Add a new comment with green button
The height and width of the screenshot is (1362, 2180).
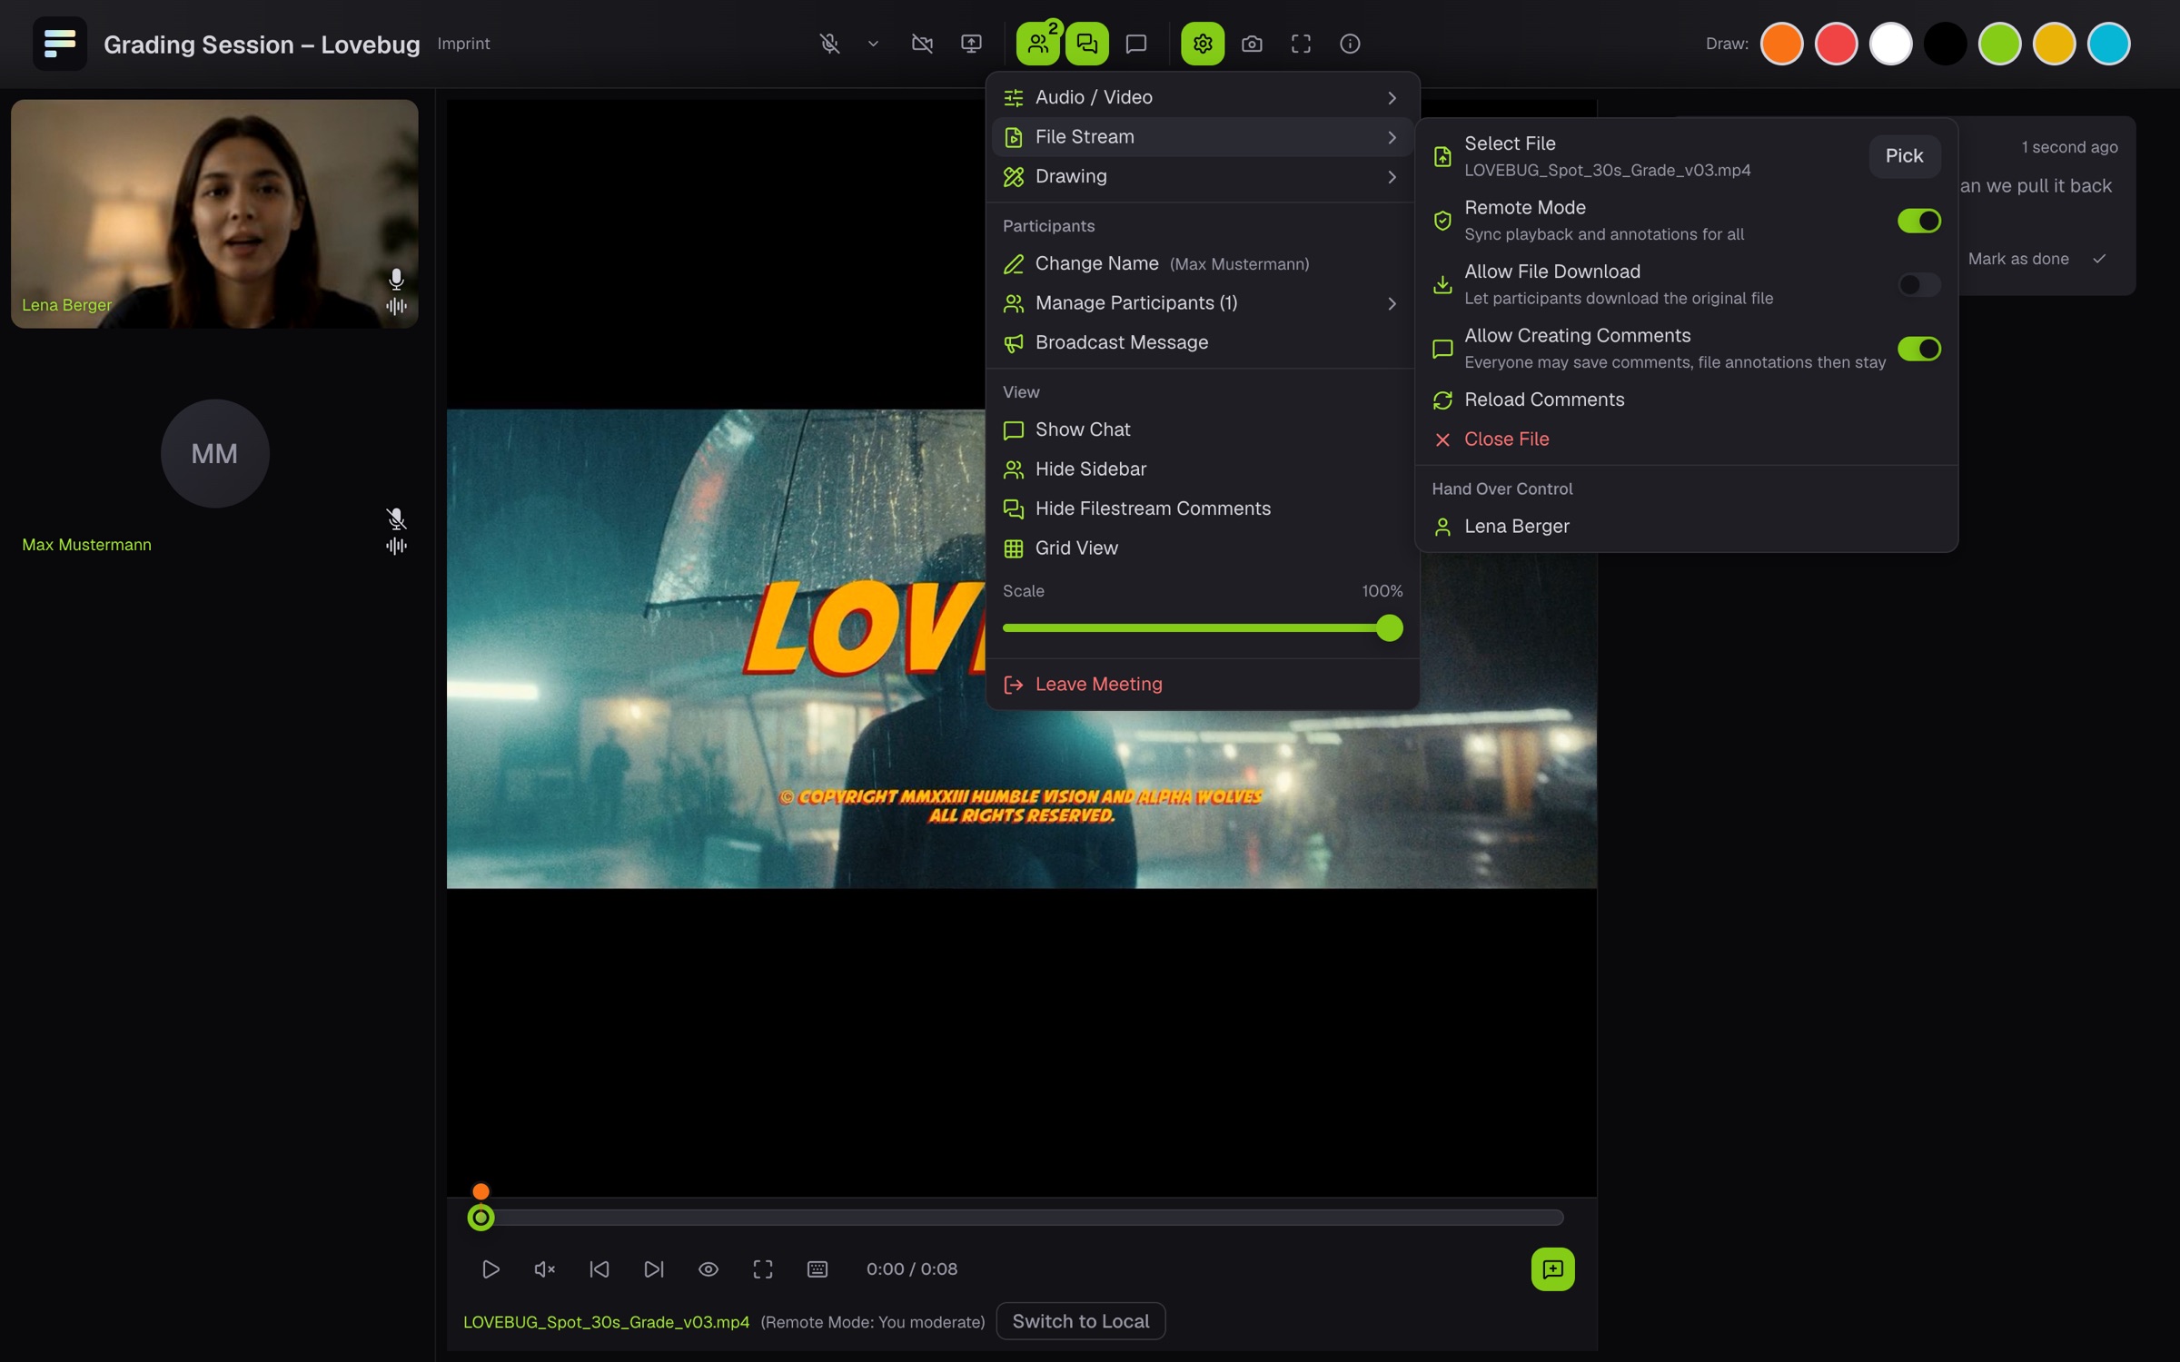tap(1553, 1268)
